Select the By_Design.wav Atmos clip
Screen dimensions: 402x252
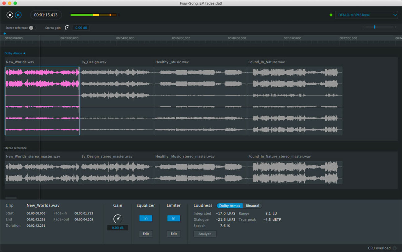(117, 101)
